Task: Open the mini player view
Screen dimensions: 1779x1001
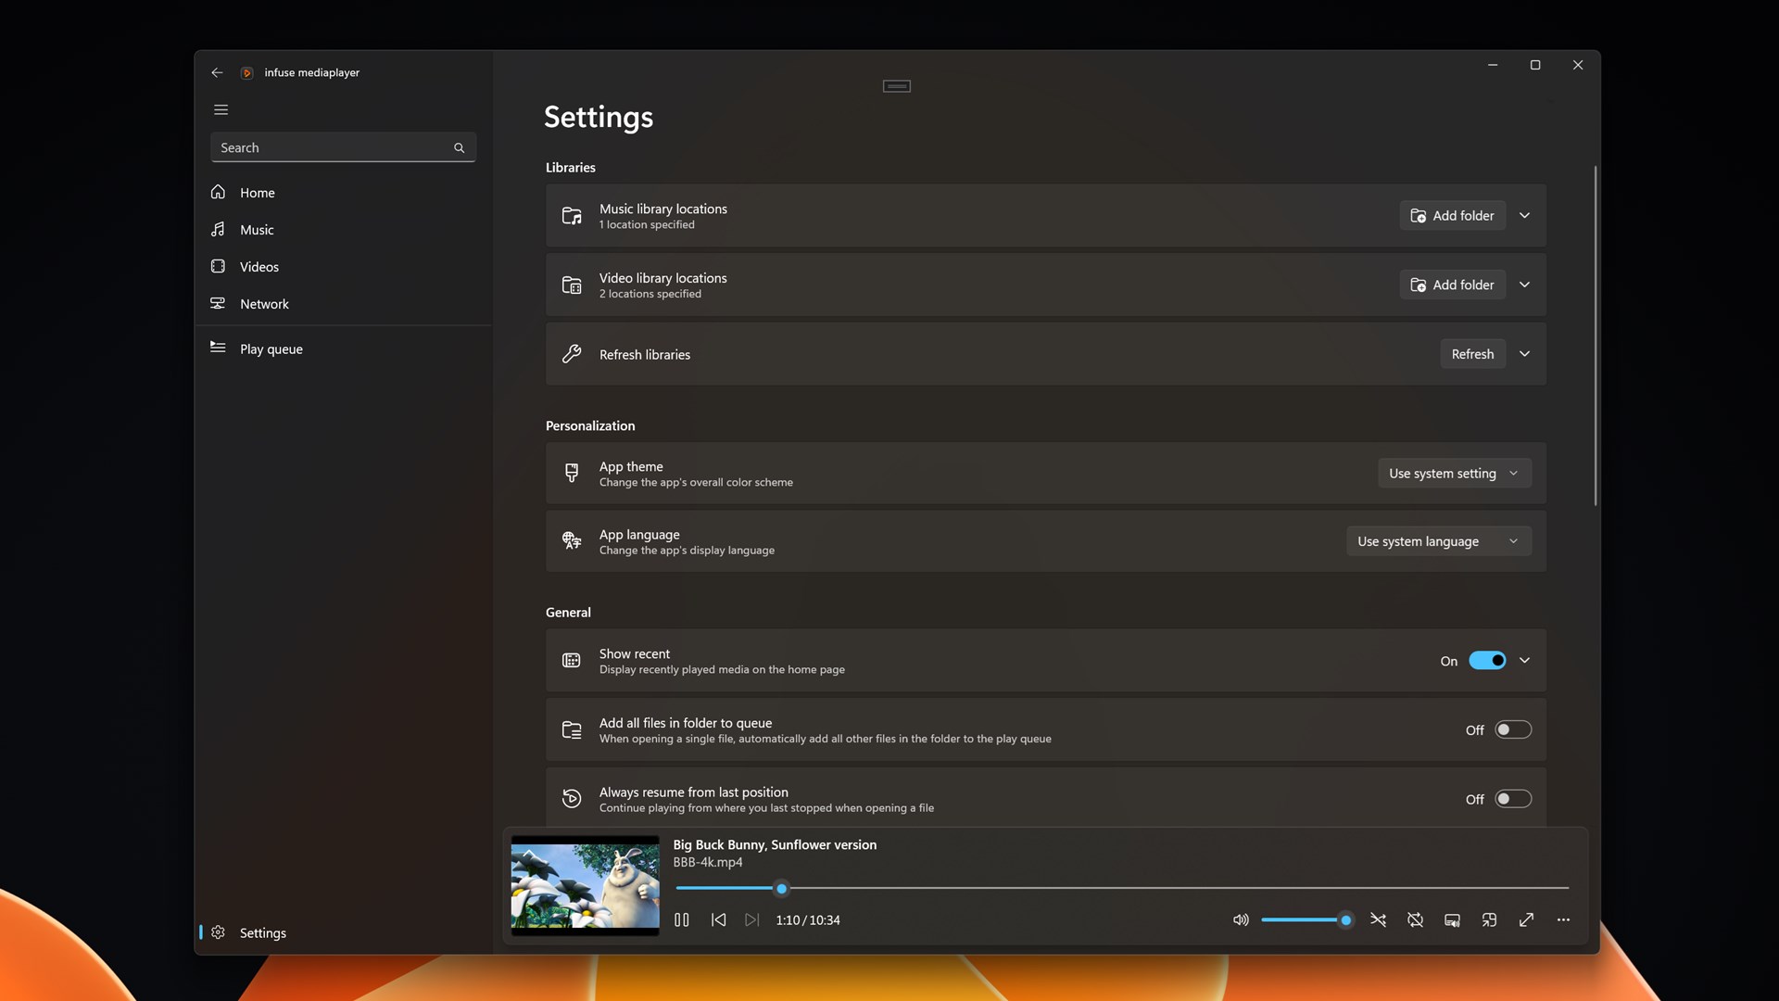Action: (x=1489, y=919)
